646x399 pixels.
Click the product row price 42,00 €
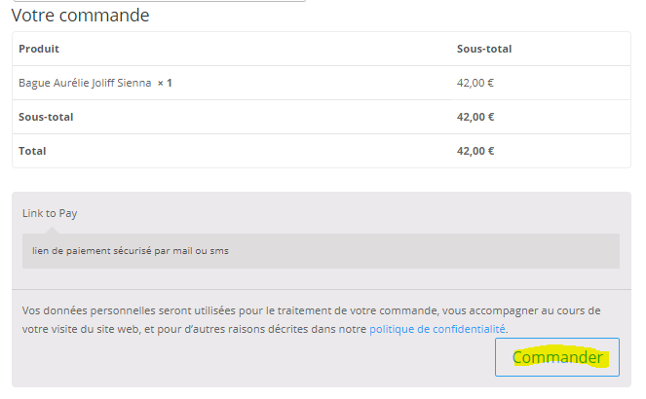[475, 83]
